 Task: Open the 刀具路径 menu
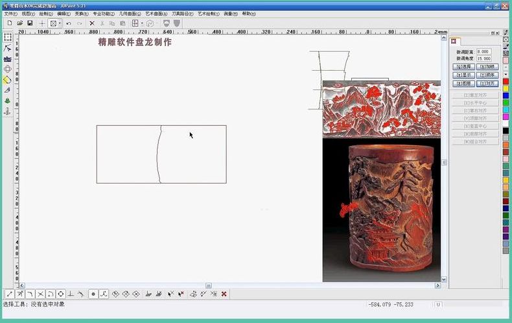click(183, 14)
